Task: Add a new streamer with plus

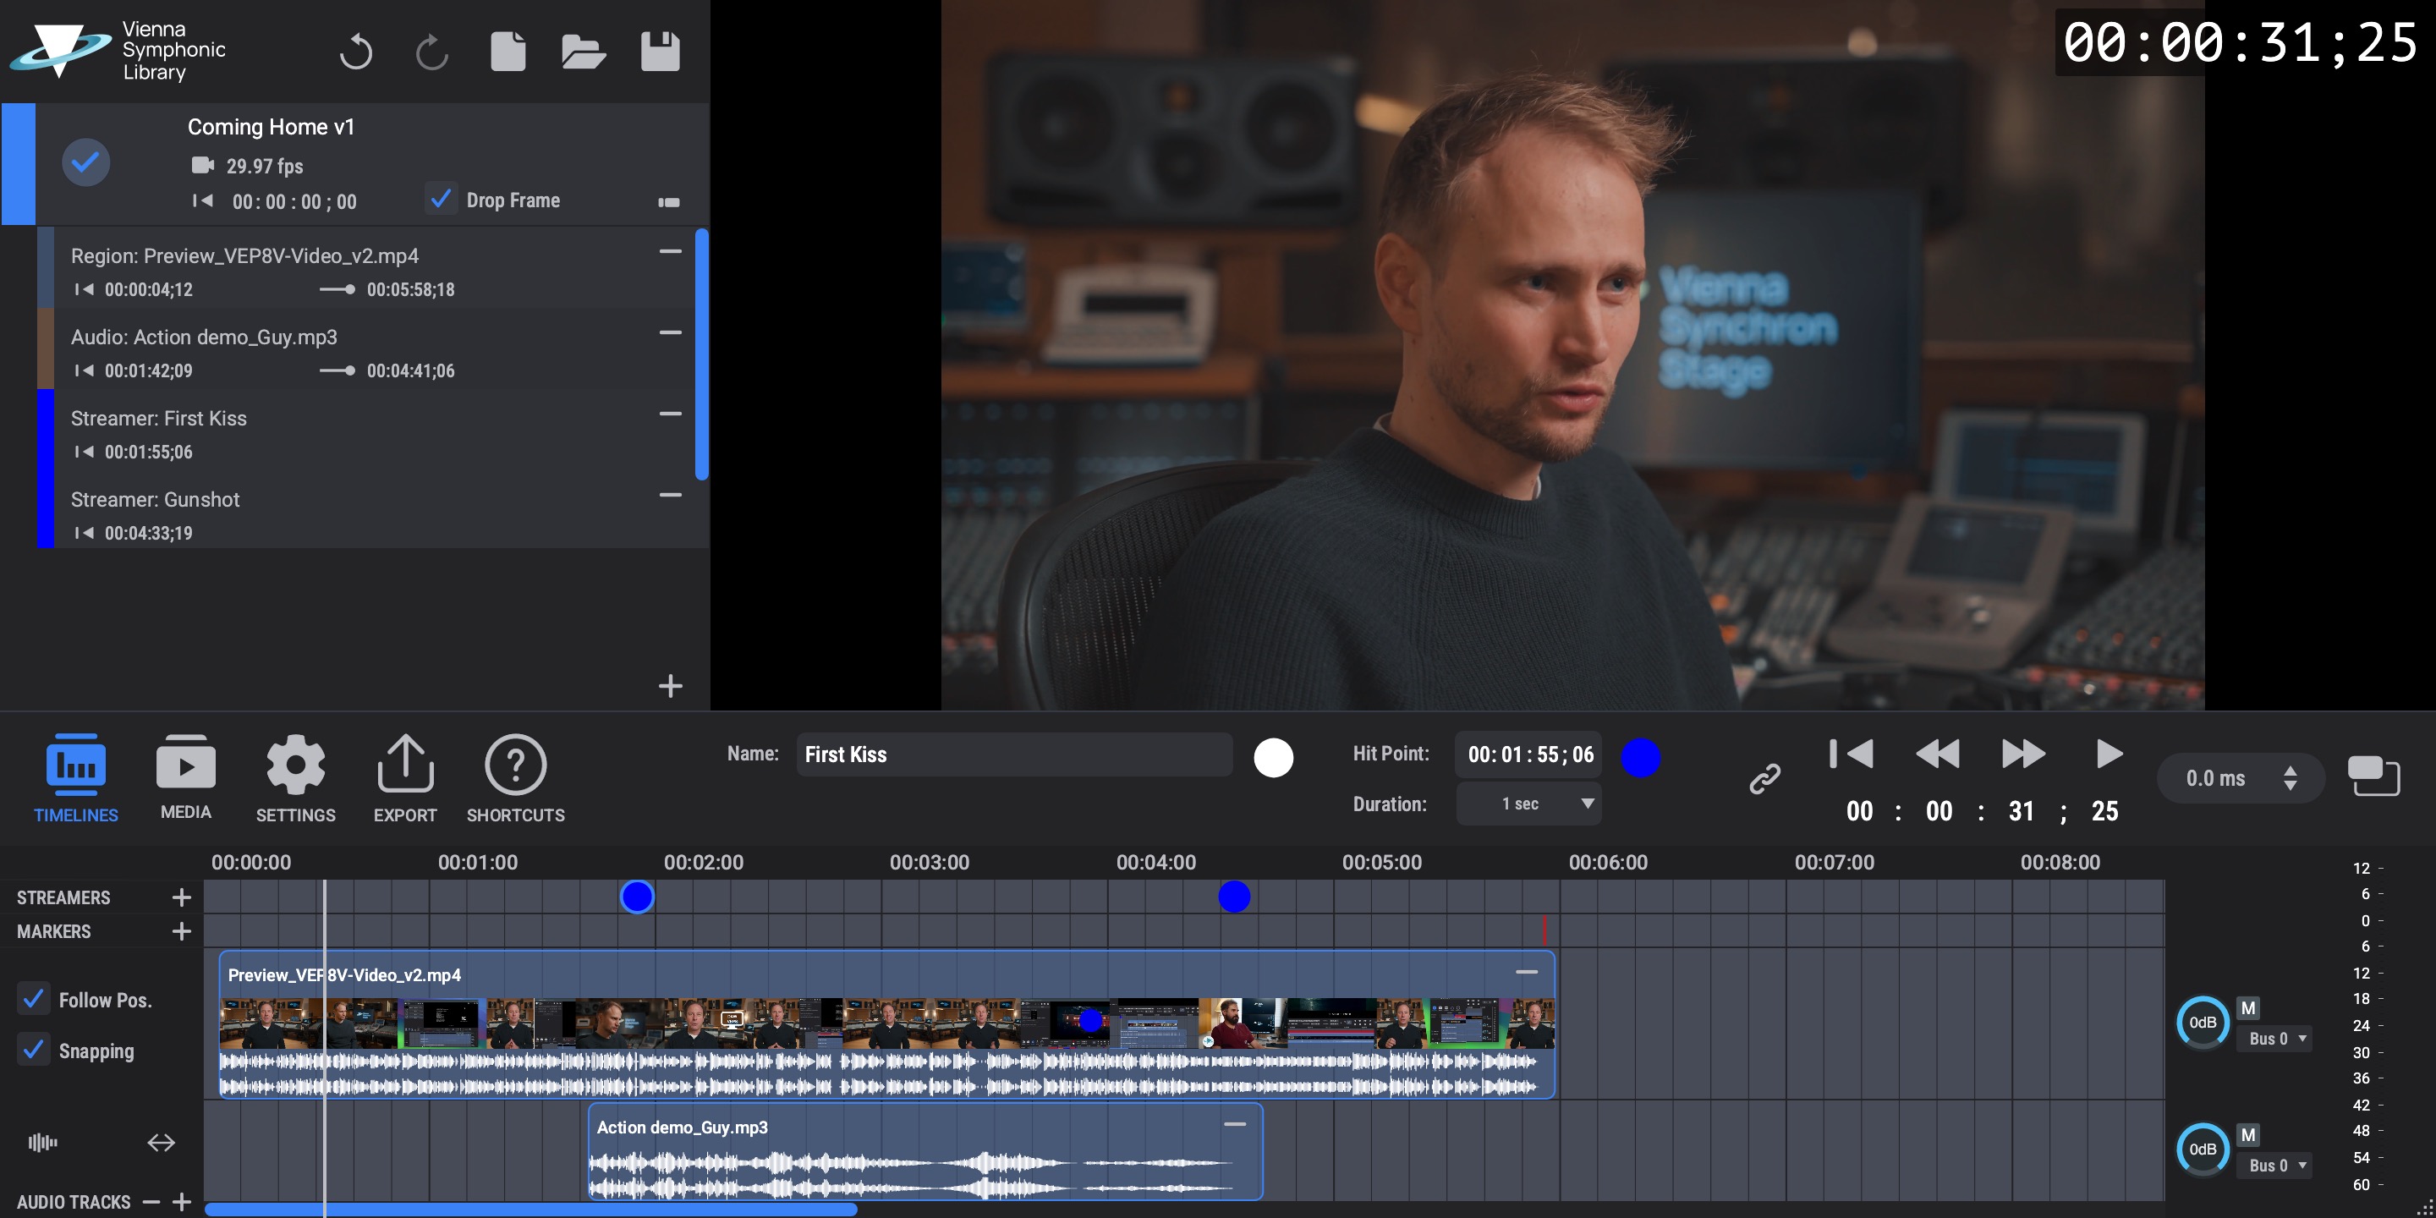Action: (x=182, y=897)
